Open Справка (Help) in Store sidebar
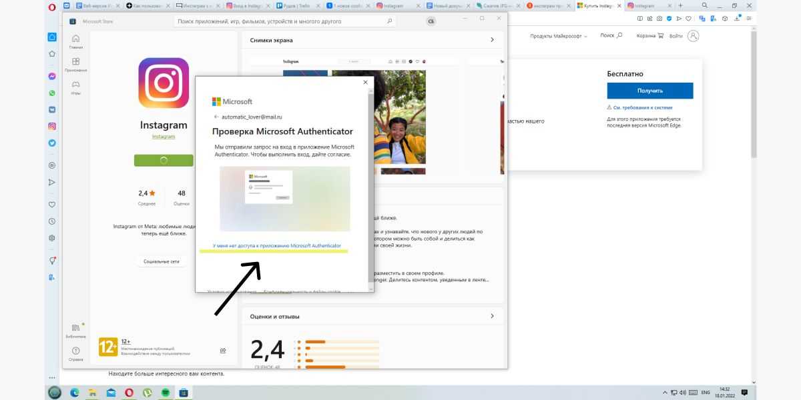 click(75, 353)
